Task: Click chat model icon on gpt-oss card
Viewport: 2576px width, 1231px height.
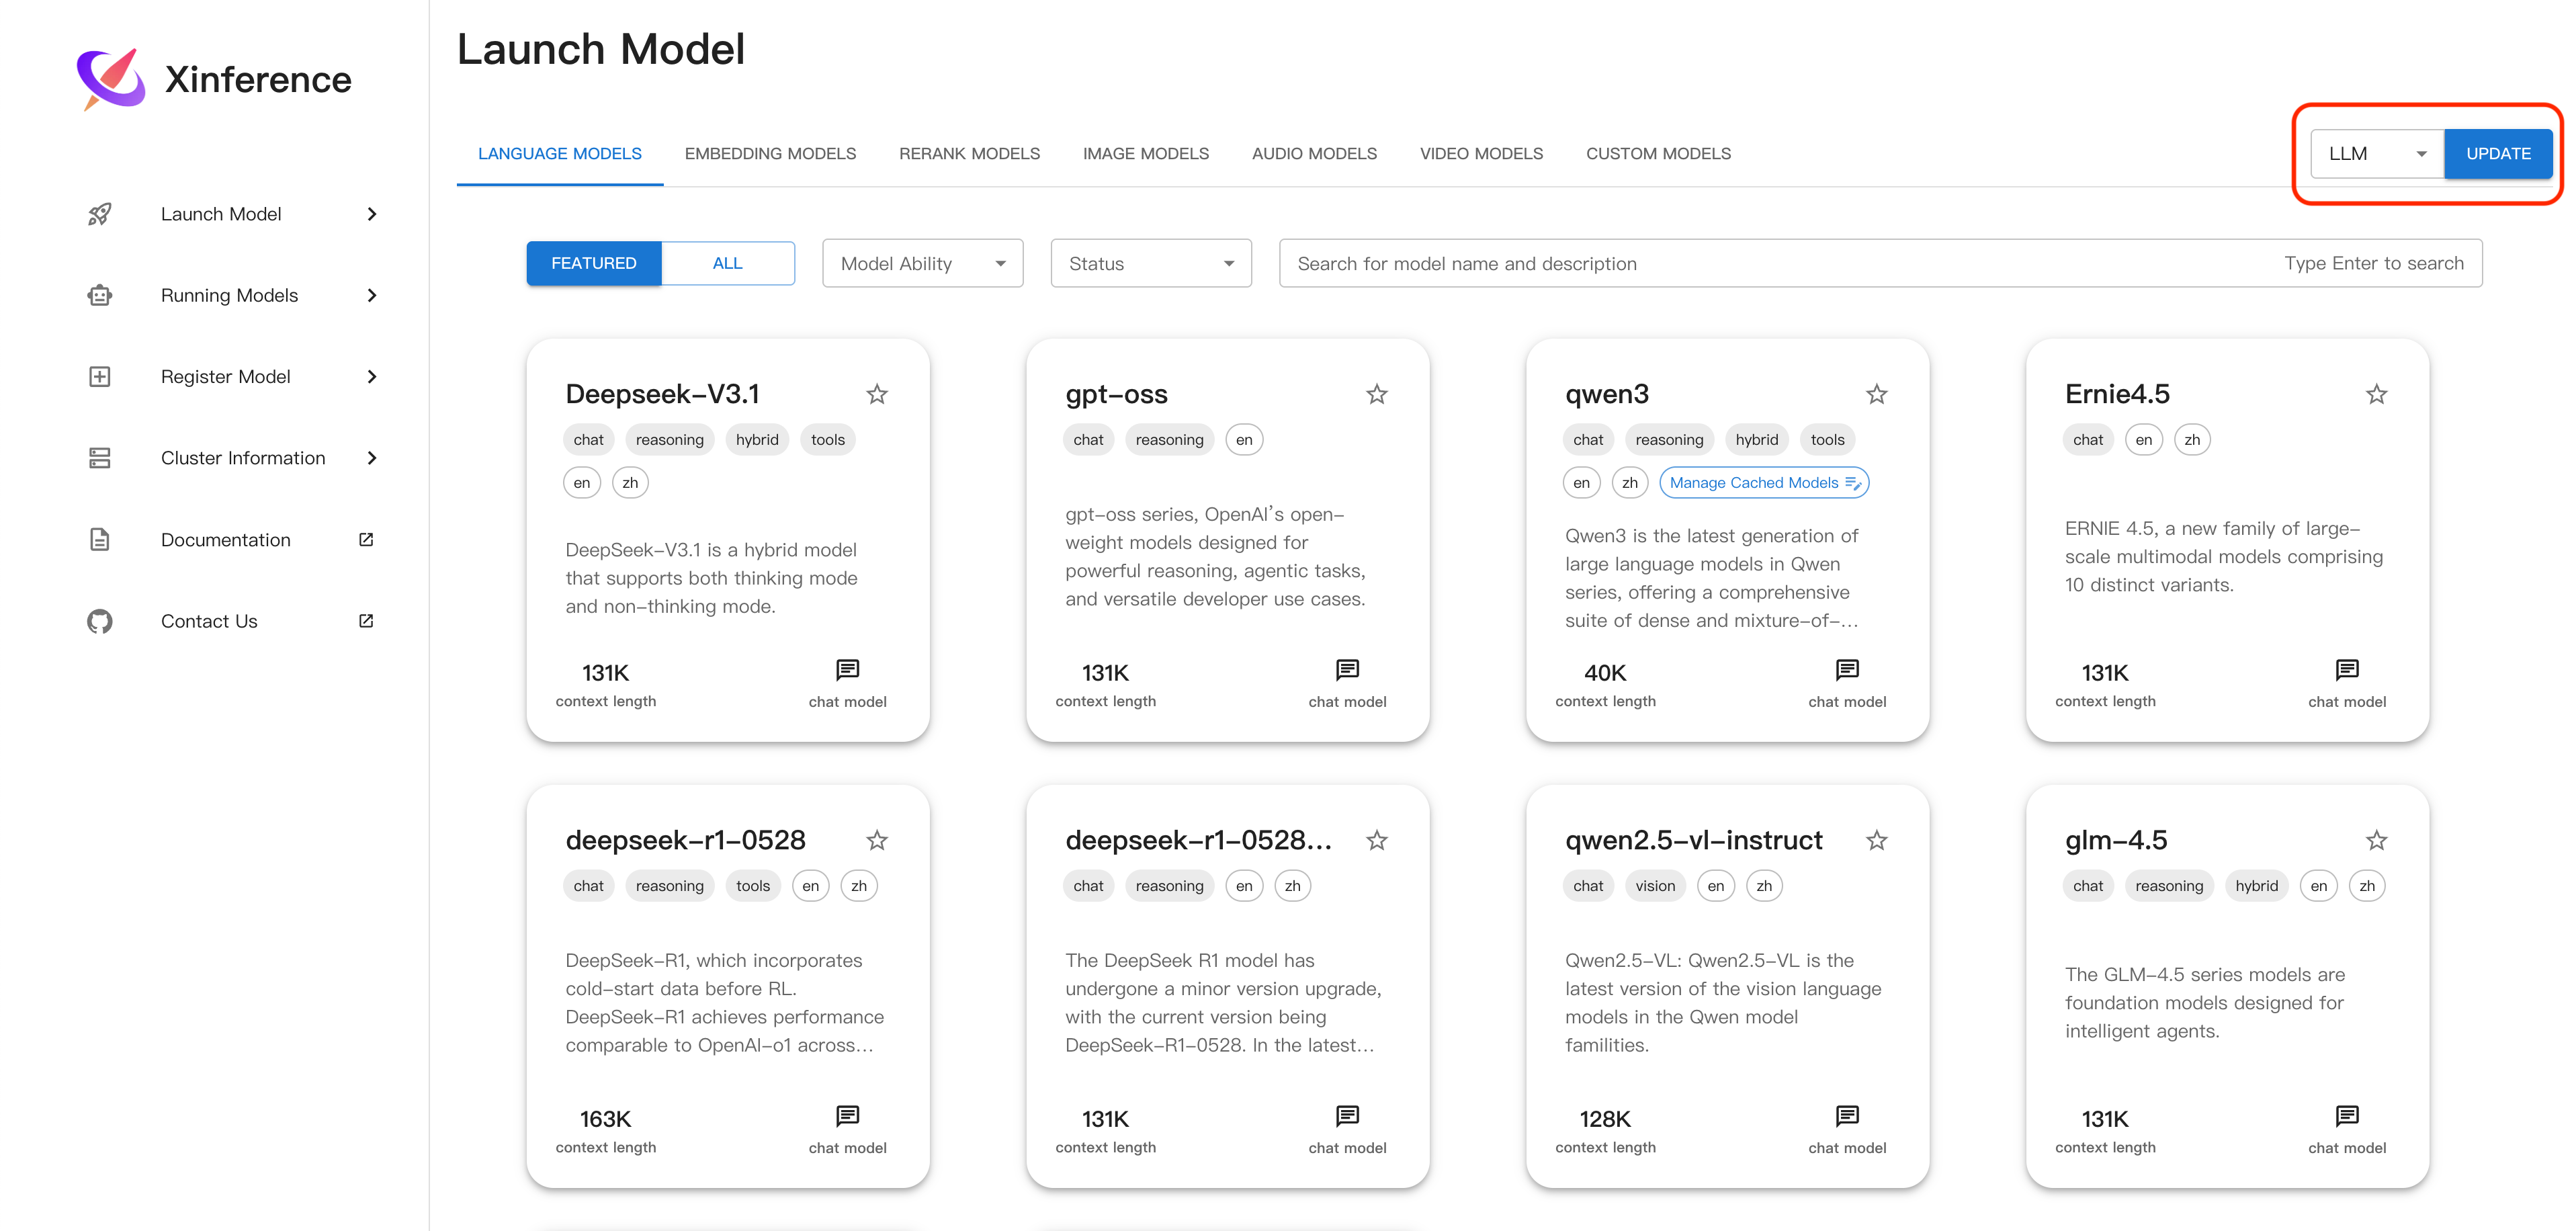Action: click(1347, 670)
